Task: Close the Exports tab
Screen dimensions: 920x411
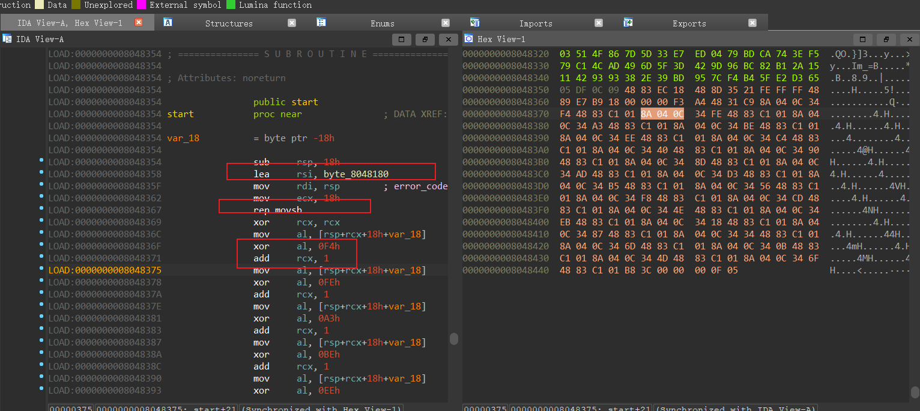Action: point(752,23)
